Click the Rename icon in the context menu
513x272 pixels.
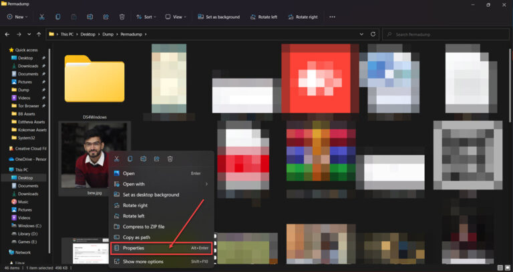[144, 159]
